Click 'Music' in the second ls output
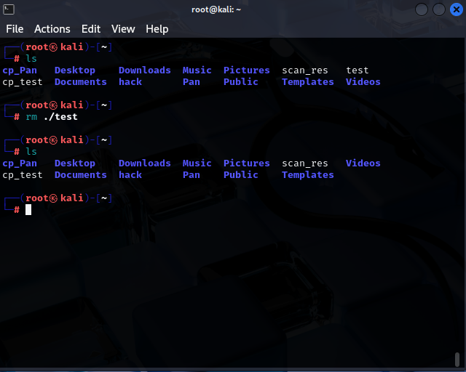Image resolution: width=466 pixels, height=372 pixels. click(197, 163)
